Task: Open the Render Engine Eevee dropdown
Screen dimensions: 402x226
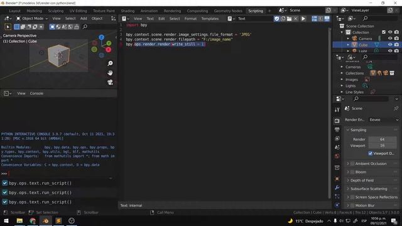Action: [x=384, y=120]
